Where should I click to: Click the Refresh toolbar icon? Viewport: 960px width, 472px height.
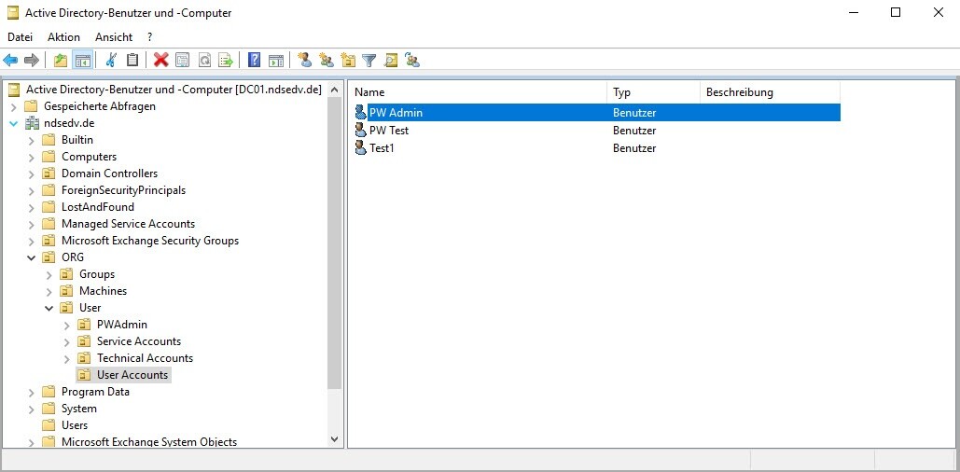(203, 61)
